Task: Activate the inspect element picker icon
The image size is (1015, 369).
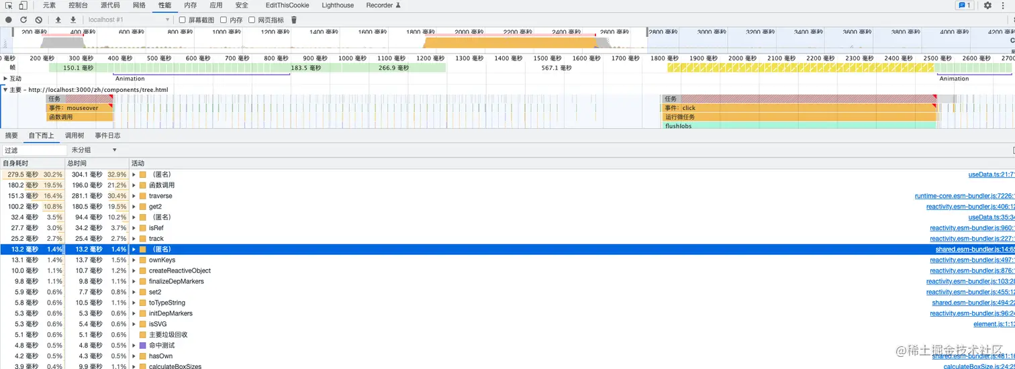Action: coord(9,5)
